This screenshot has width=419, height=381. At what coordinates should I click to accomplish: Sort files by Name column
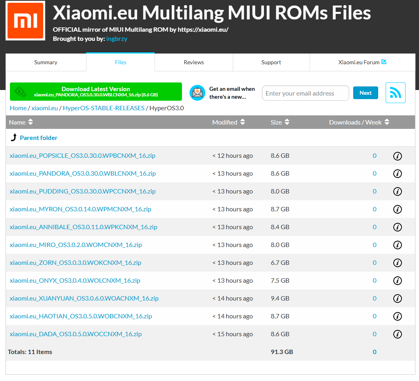31,122
